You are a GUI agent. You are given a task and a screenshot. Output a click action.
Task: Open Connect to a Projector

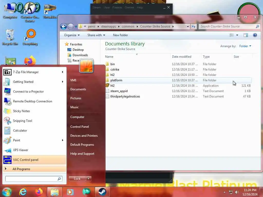coord(34,92)
